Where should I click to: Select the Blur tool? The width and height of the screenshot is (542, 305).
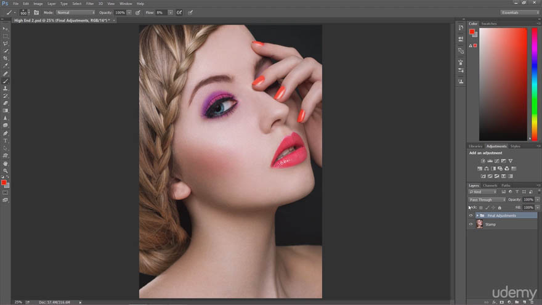click(5, 118)
